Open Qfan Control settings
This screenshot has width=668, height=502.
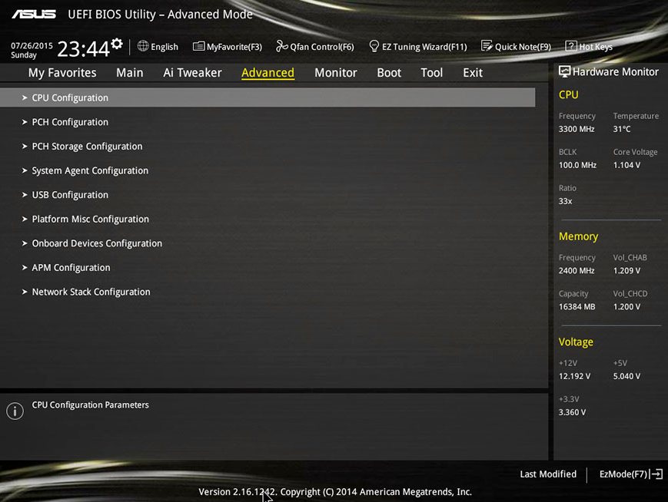[x=314, y=46]
